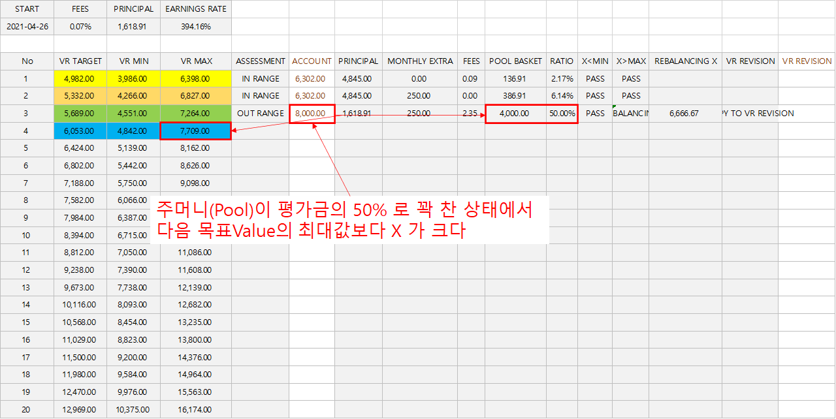The height and width of the screenshot is (419, 836).
Task: Select the 11,029.00 VR target cell
Action: point(80,340)
